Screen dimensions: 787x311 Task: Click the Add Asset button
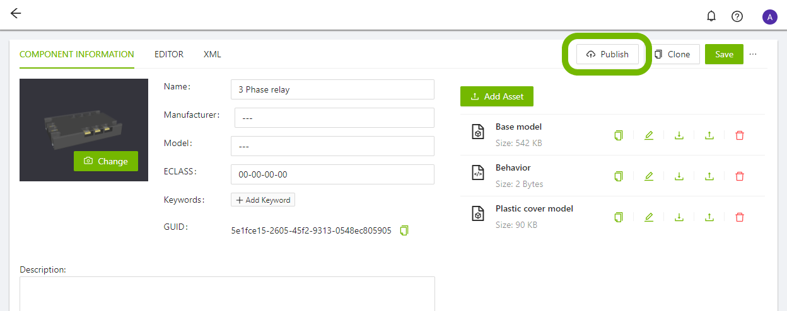[496, 96]
